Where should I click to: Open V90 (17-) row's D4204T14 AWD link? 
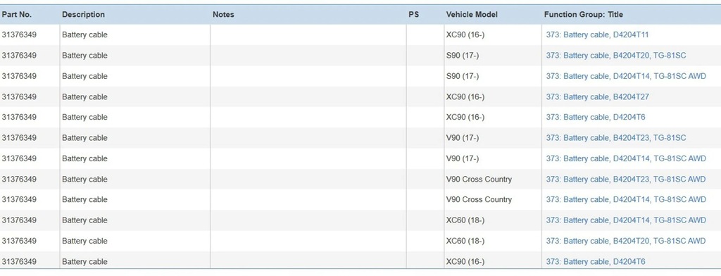(x=625, y=158)
